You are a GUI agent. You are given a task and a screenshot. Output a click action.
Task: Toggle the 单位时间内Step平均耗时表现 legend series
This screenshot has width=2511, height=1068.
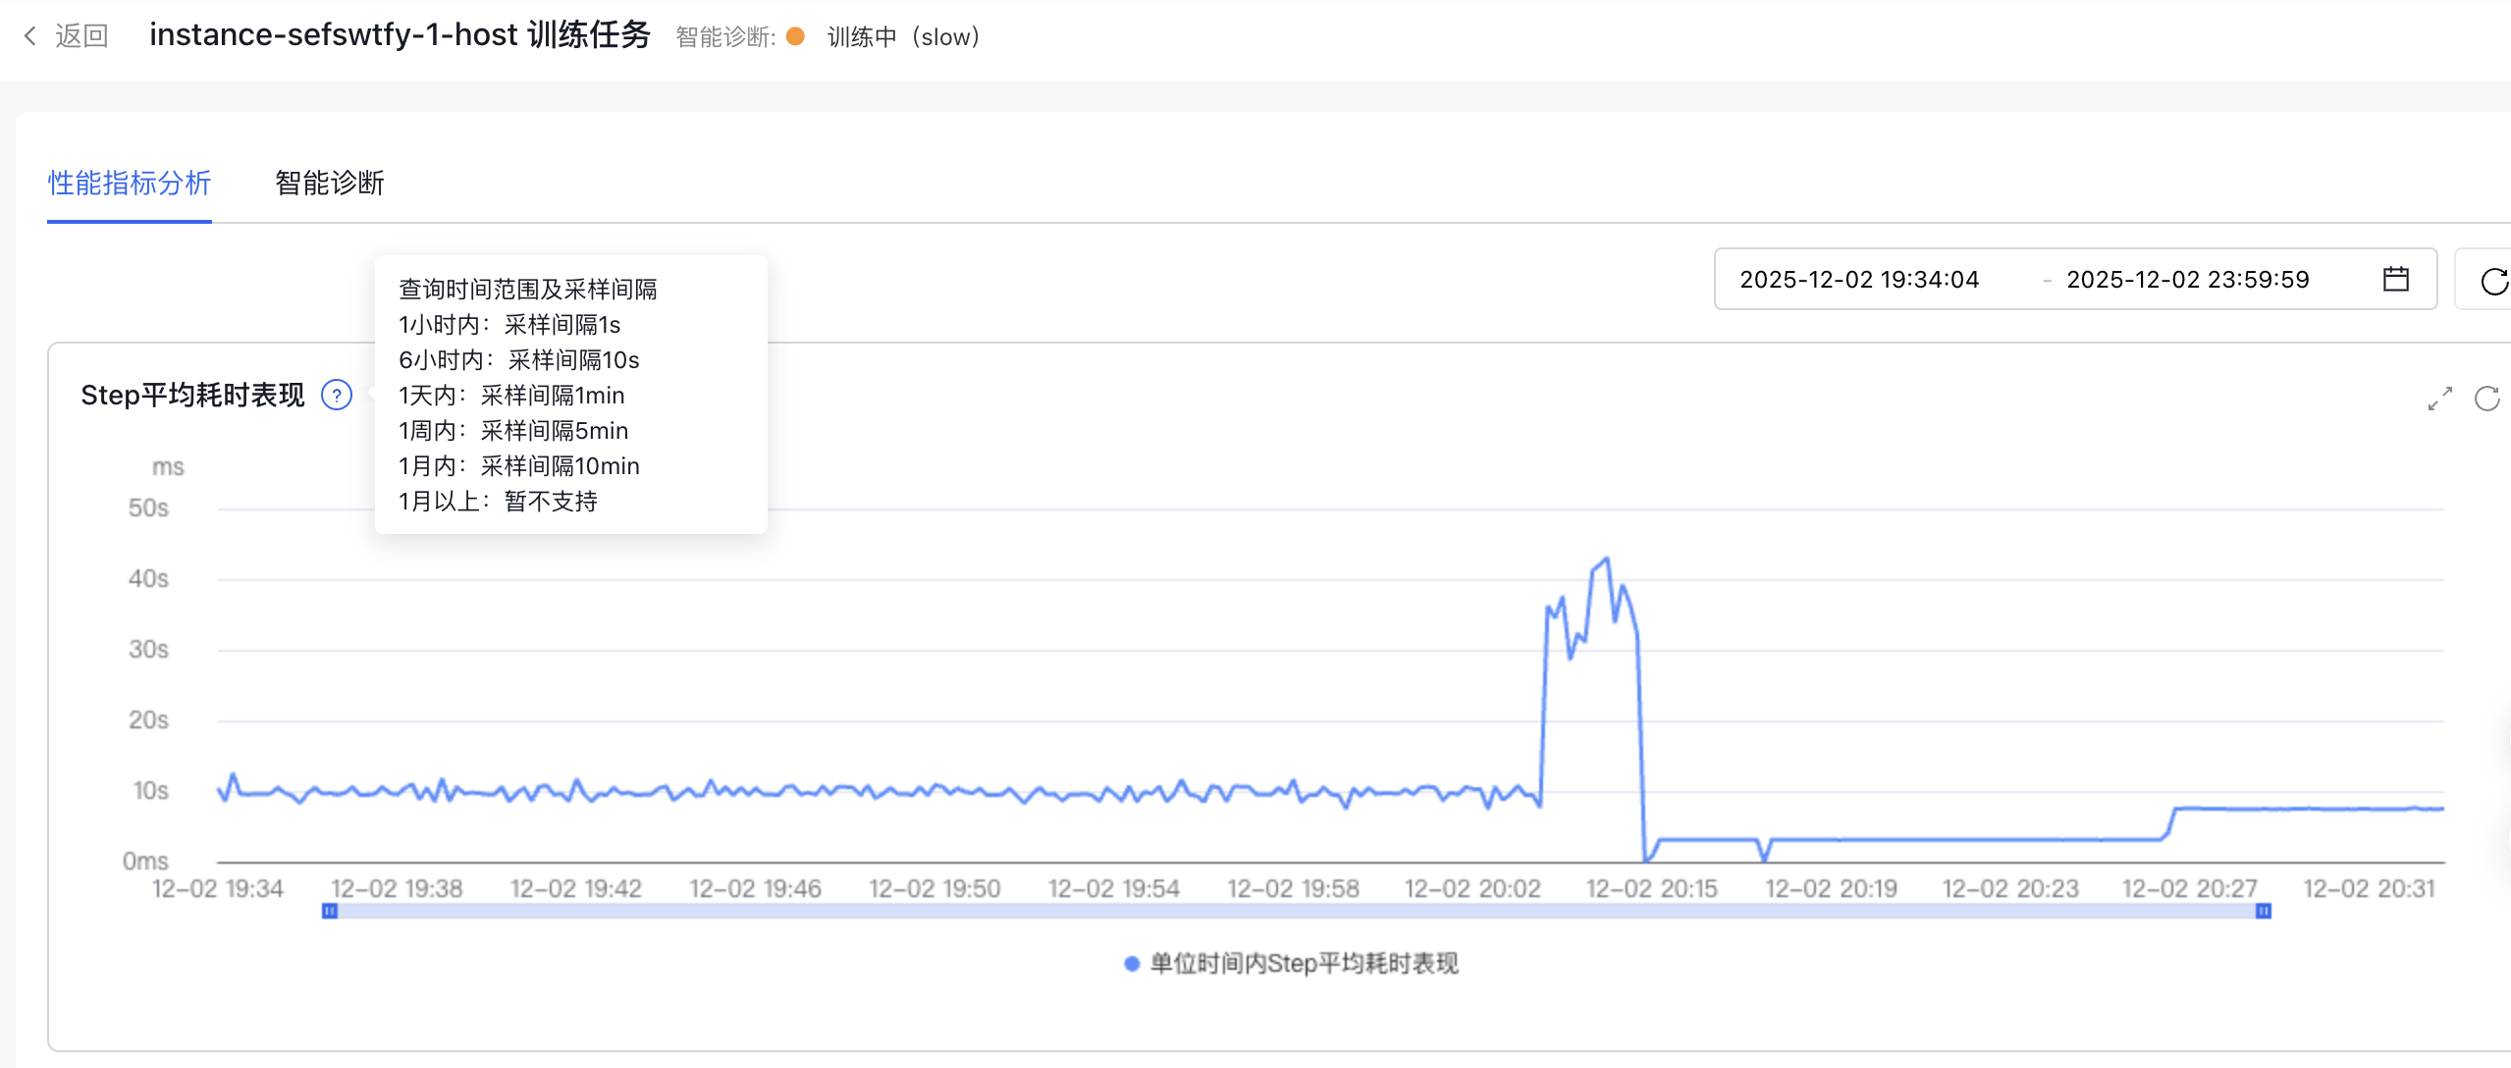[1292, 964]
